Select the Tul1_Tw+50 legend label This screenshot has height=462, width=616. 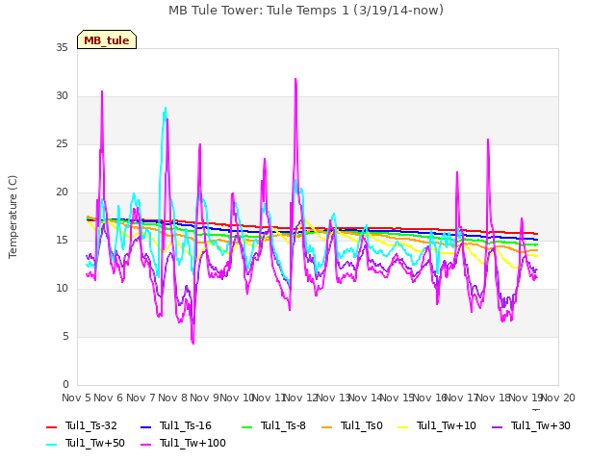(x=95, y=443)
